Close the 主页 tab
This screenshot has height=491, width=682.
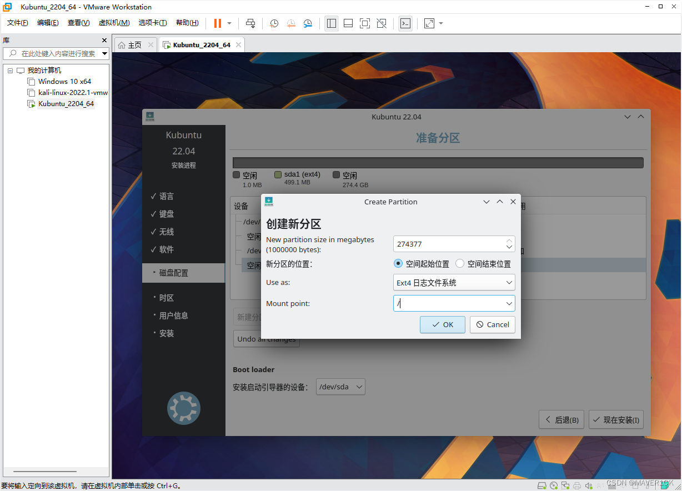(151, 45)
